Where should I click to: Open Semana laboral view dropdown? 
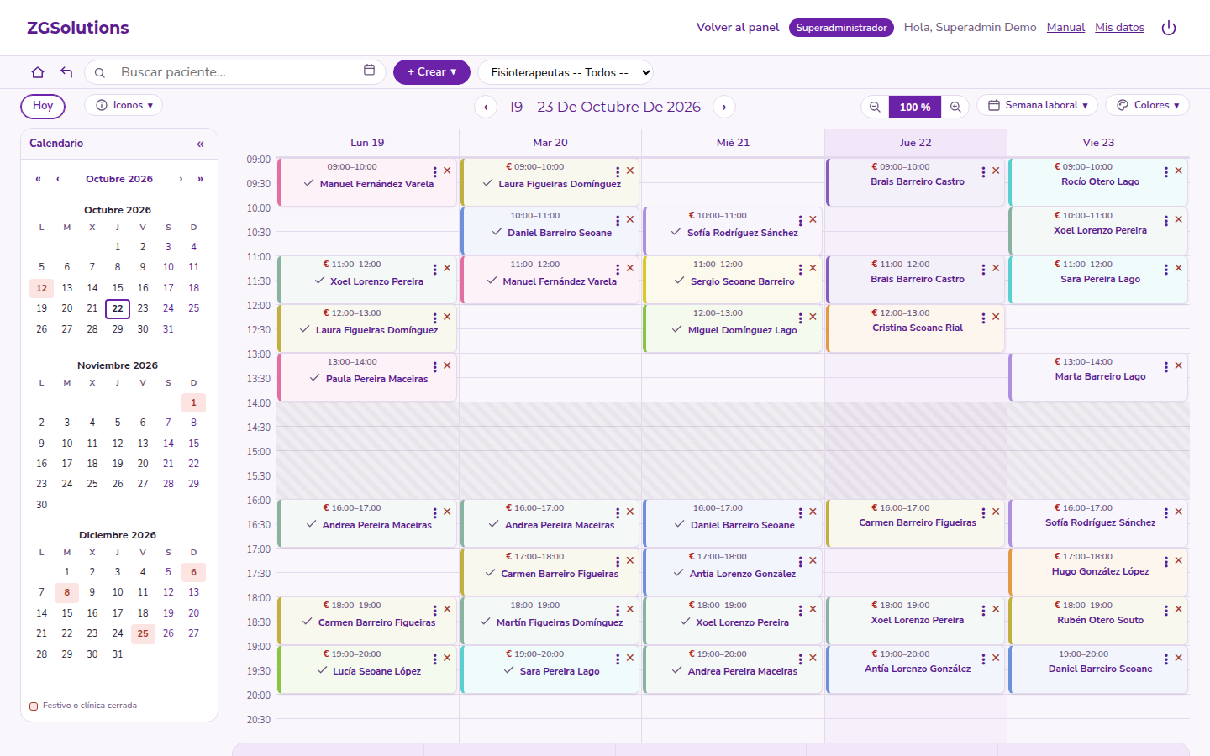coord(1037,105)
